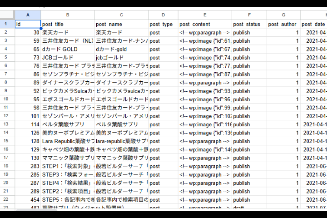Select the cell with id 30
The width and height of the screenshot is (327, 218).
[28, 33]
